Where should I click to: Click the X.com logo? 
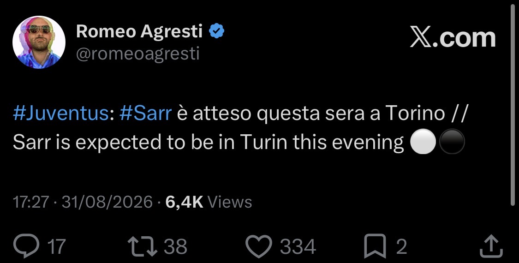point(453,37)
